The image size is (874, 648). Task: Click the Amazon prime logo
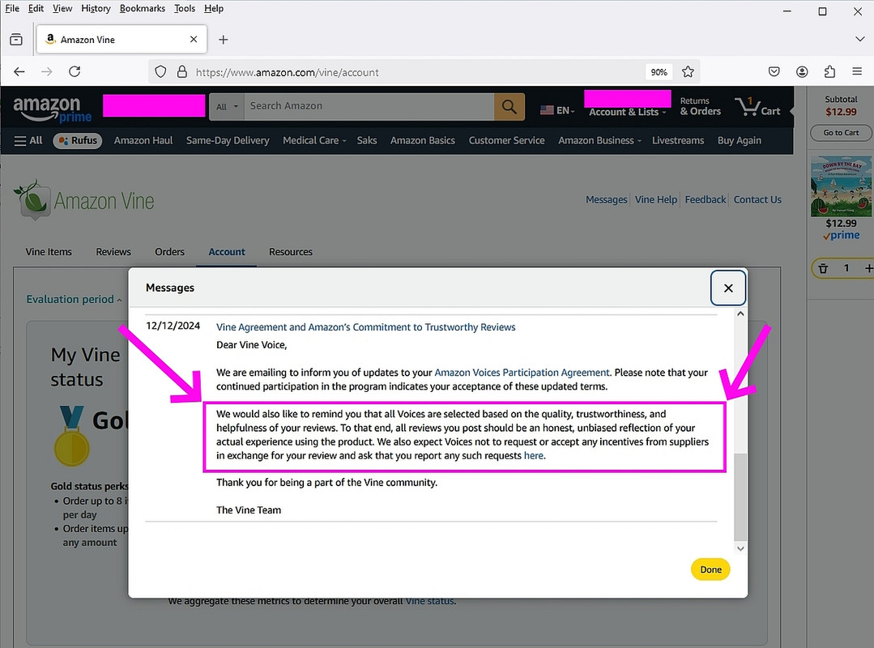point(51,109)
